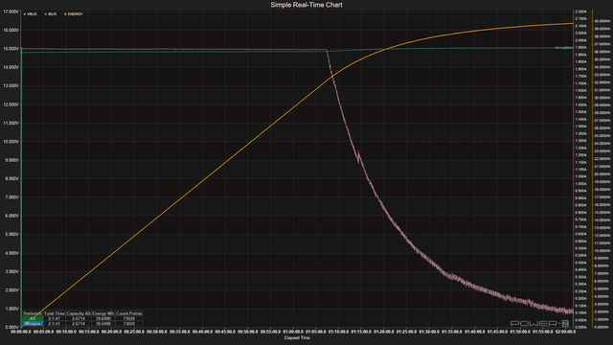Select the green All statistics row
The width and height of the screenshot is (613, 345).
click(33, 319)
